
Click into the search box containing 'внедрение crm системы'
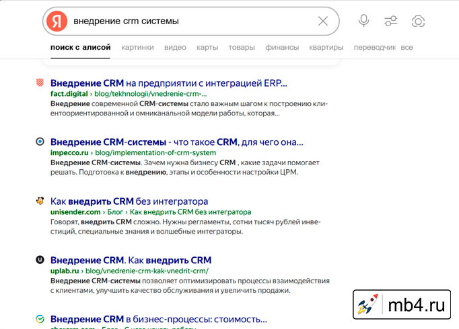[x=191, y=21]
